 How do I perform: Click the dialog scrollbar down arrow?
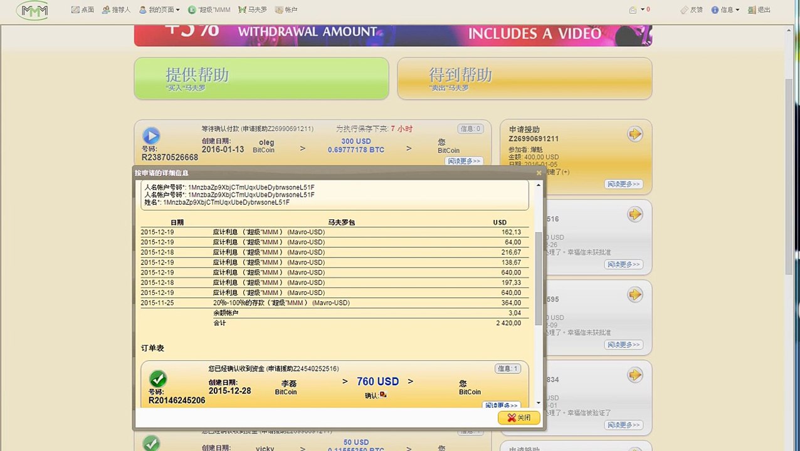click(538, 403)
